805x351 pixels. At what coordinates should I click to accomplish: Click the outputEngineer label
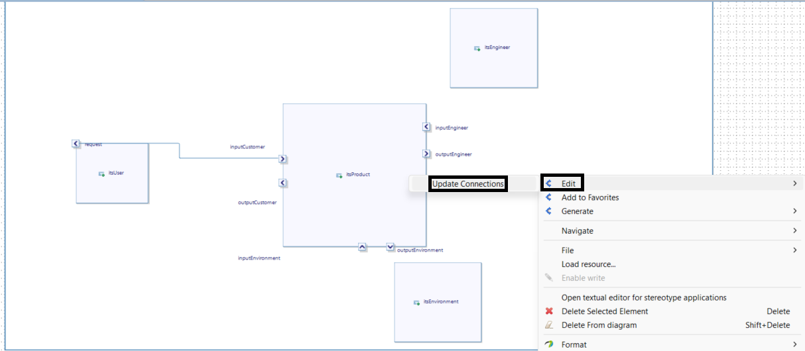tap(454, 154)
